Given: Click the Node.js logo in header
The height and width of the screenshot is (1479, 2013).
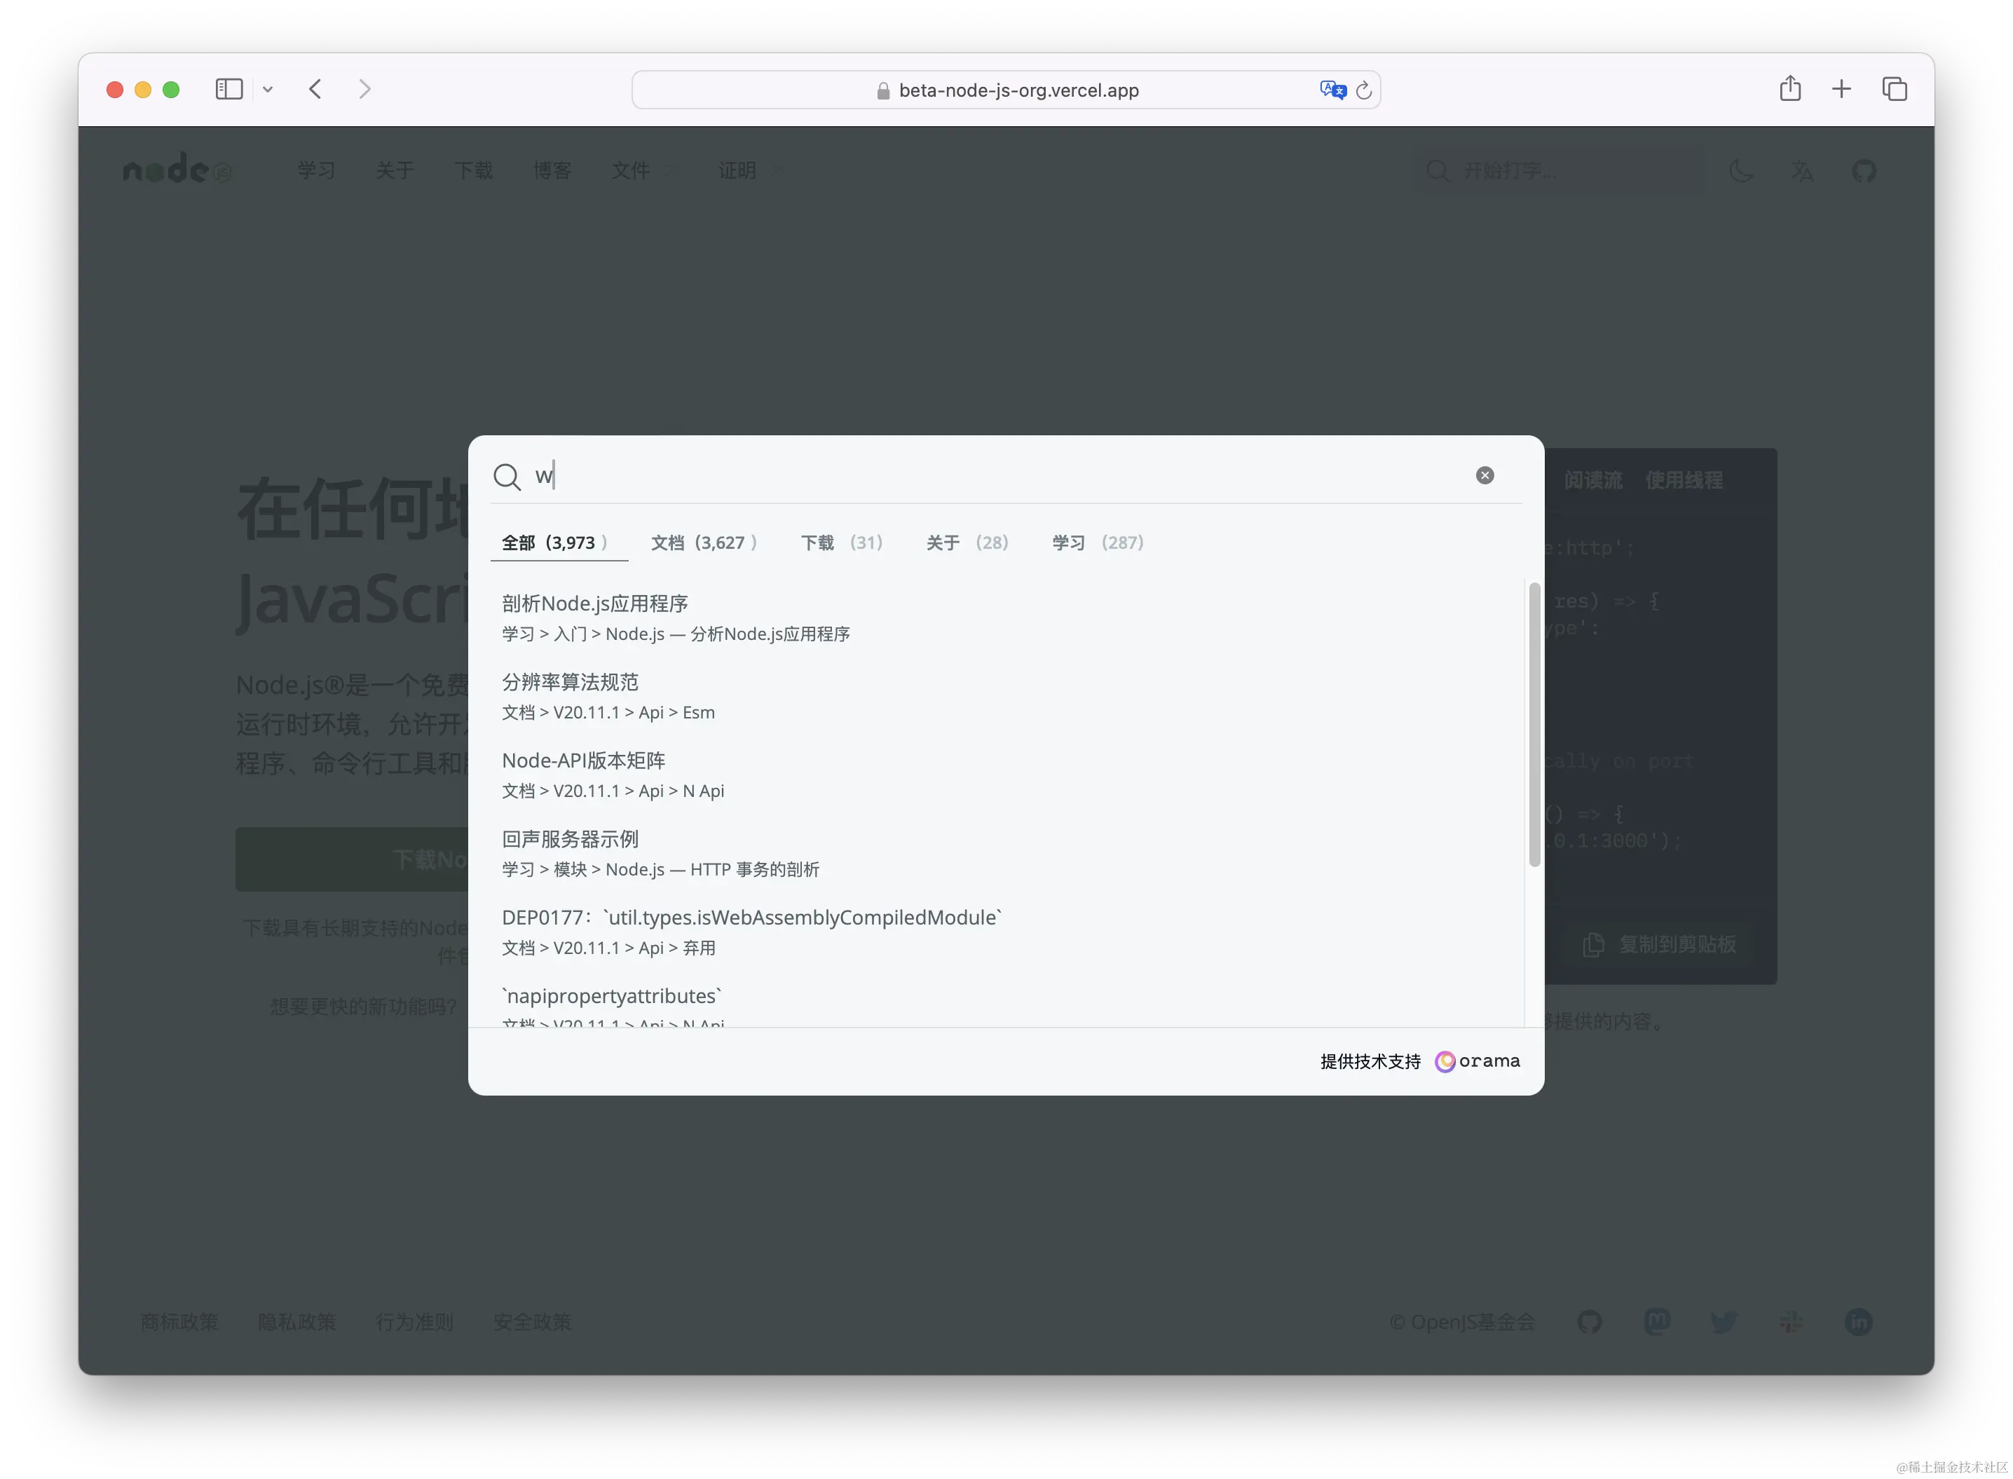Looking at the screenshot, I should (x=177, y=169).
